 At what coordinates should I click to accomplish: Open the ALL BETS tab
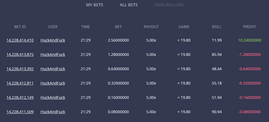pos(129,5)
